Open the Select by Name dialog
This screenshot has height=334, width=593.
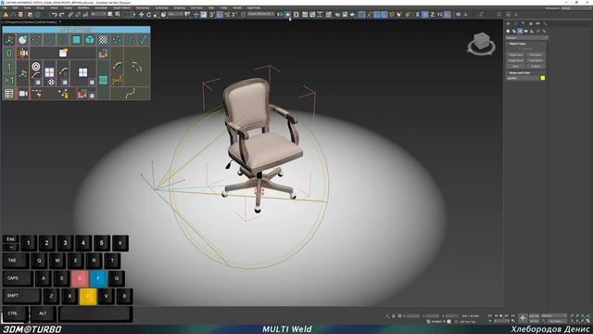point(118,15)
